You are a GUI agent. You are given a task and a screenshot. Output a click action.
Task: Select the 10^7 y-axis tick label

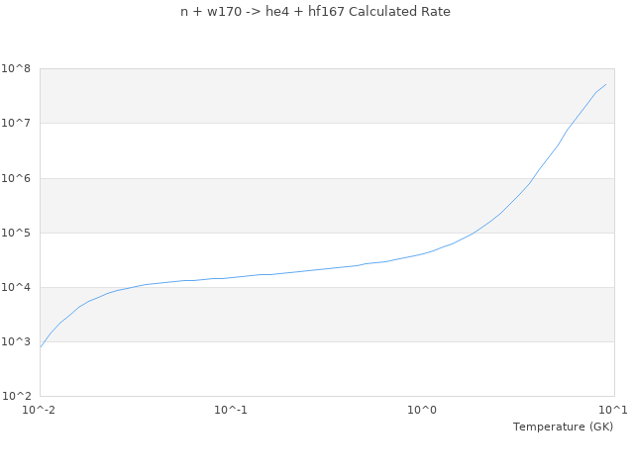coord(17,124)
